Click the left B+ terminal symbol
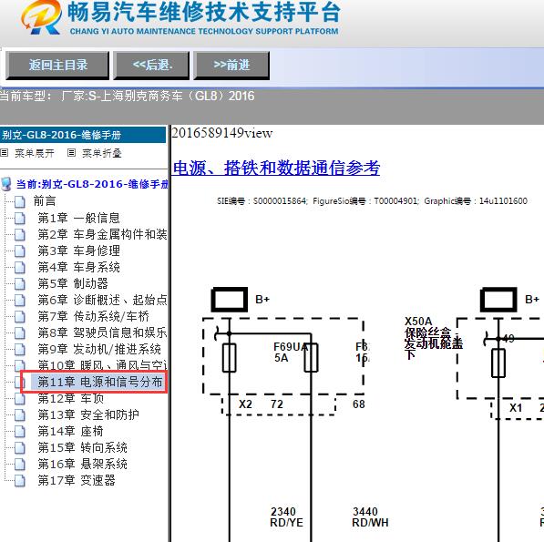The image size is (544, 542). pos(230,300)
